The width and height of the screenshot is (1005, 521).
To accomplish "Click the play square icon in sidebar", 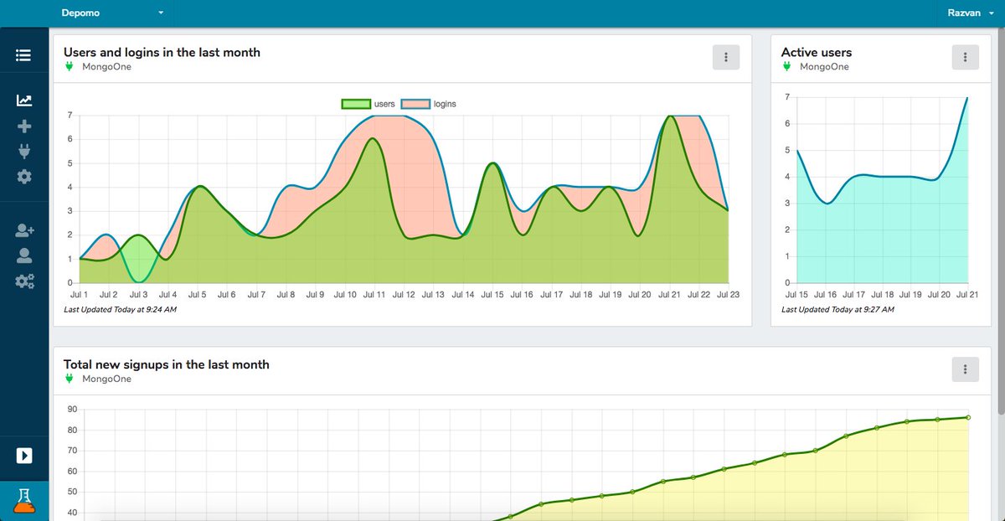I will (x=24, y=456).
